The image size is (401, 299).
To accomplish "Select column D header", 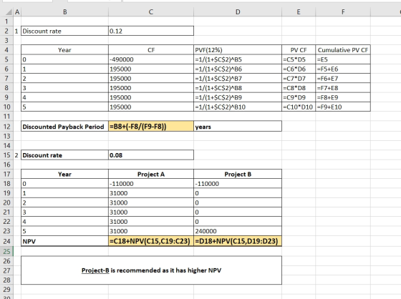I will click(x=238, y=12).
